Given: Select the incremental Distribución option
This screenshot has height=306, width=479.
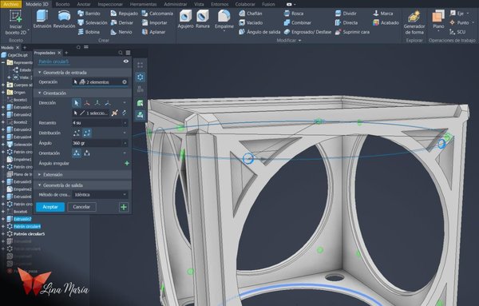Looking at the screenshot, I should 77,133.
